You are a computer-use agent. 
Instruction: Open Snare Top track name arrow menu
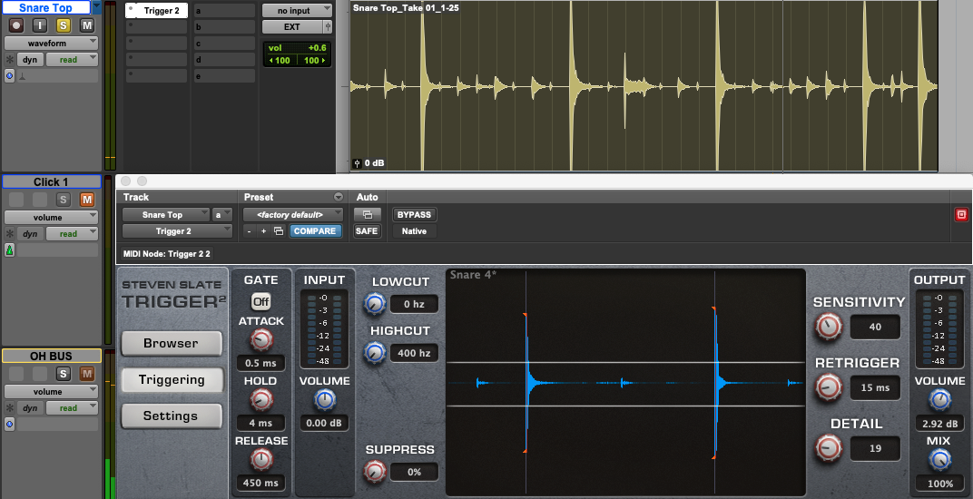point(96,7)
